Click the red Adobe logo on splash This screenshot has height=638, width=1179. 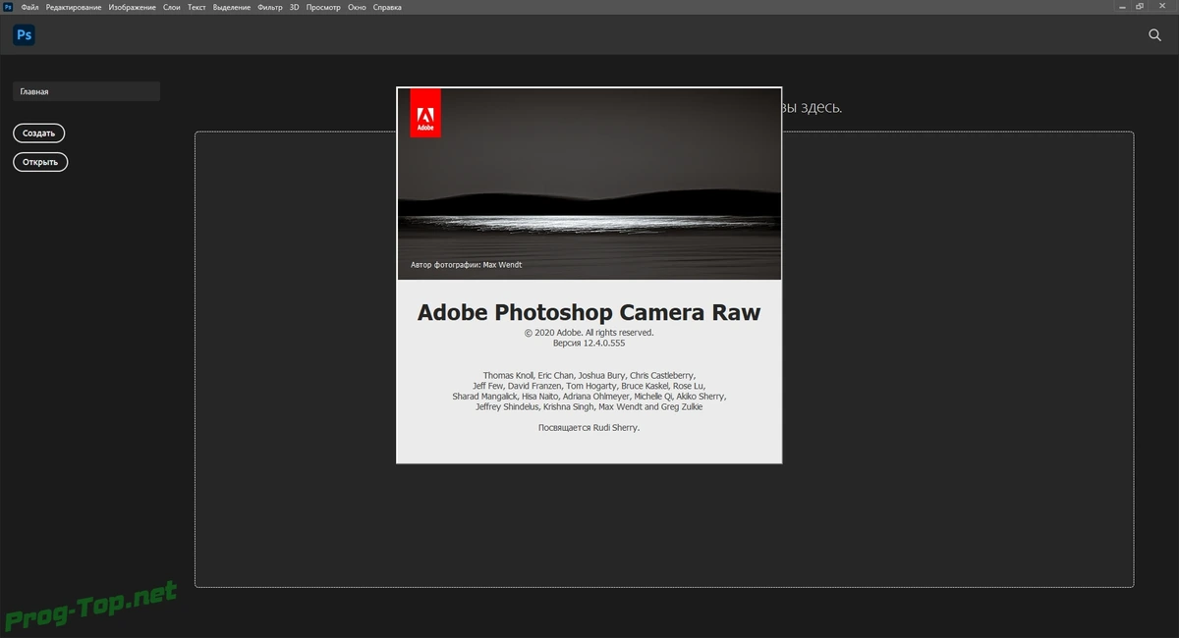click(425, 113)
